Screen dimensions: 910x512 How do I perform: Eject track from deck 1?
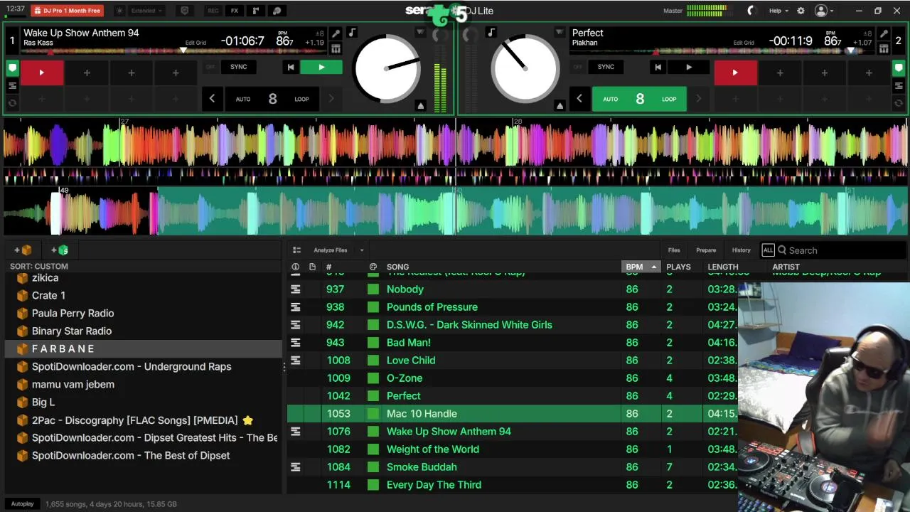(421, 105)
